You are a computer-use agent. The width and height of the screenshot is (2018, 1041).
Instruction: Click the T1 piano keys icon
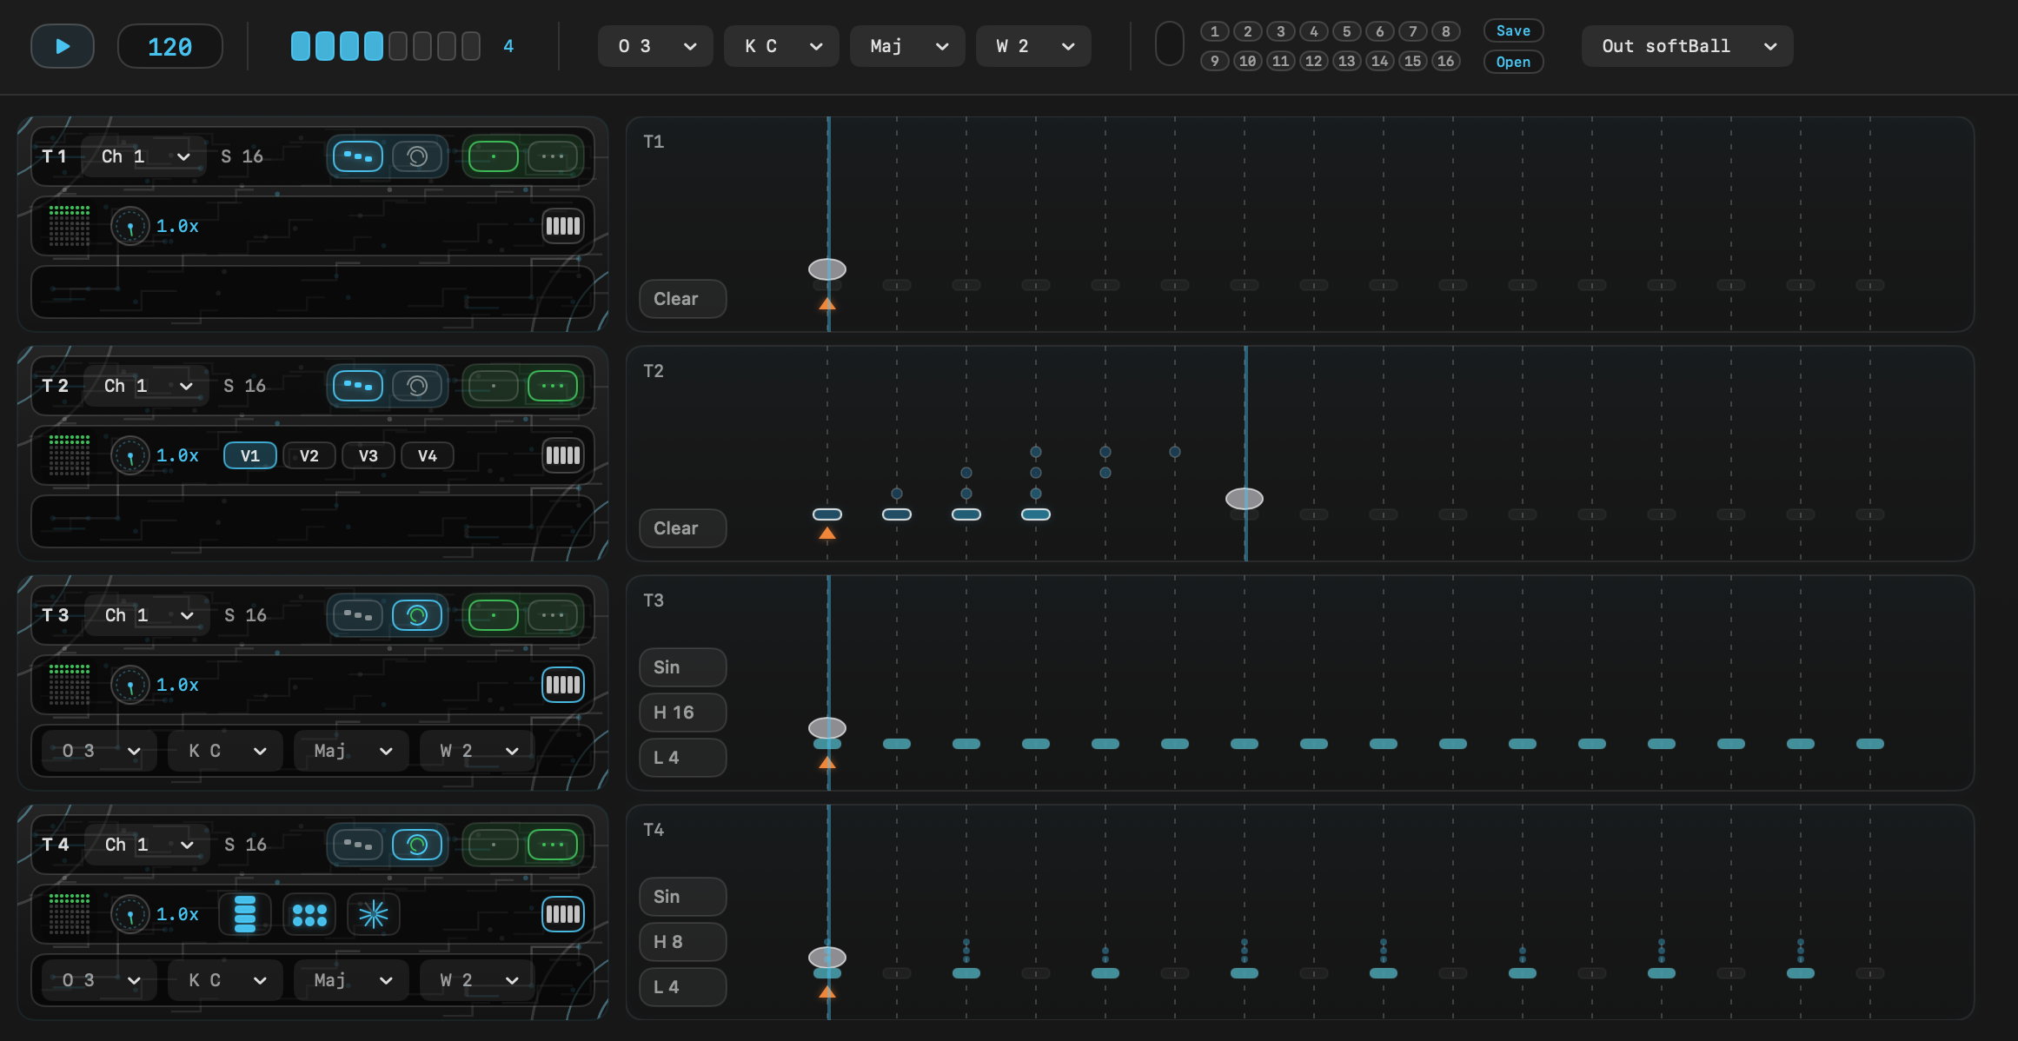(x=562, y=226)
